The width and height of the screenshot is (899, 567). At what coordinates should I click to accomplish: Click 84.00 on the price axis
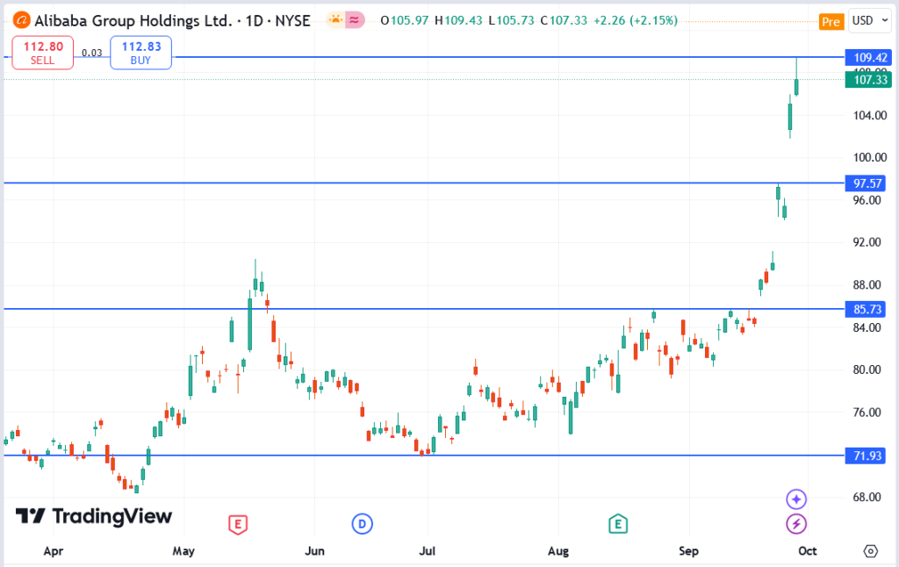(x=867, y=327)
